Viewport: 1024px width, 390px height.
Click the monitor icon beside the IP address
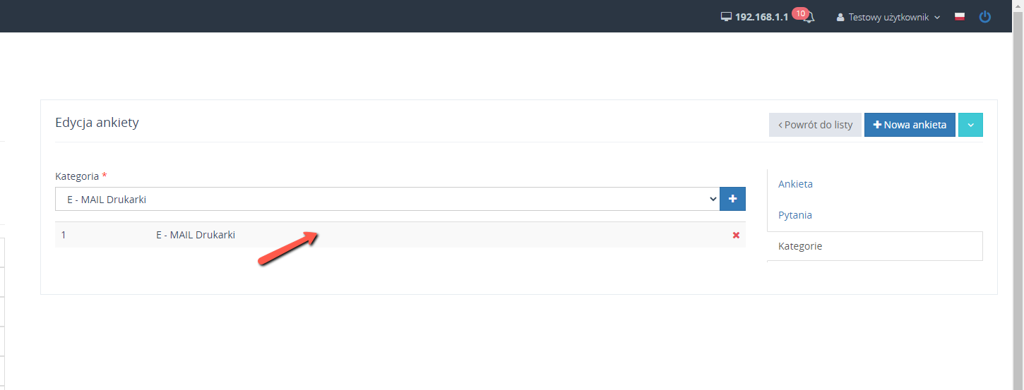pyautogui.click(x=726, y=17)
